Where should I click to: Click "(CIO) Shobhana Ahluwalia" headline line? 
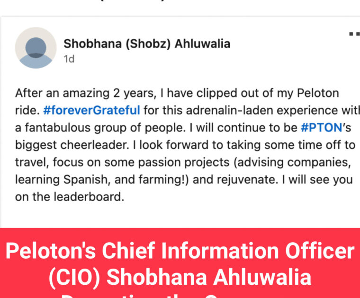point(180,278)
